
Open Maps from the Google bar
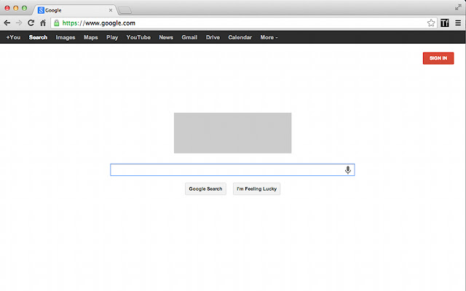[x=90, y=37]
